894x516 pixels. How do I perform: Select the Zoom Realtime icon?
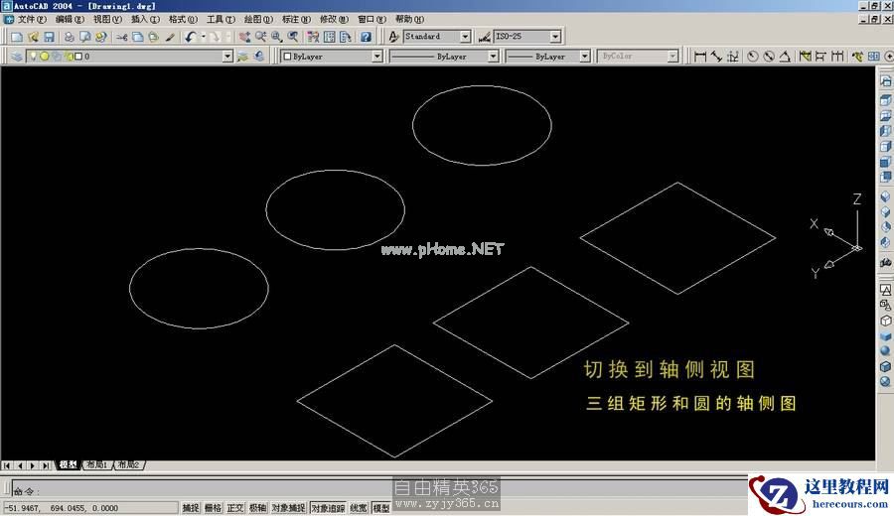tap(260, 37)
